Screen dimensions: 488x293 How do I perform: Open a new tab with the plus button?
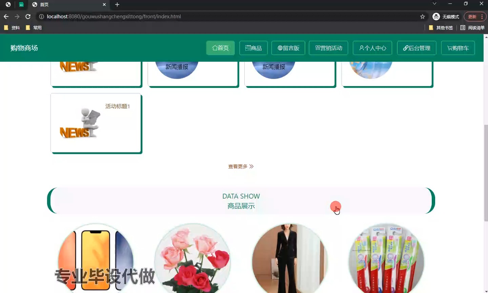click(x=117, y=4)
